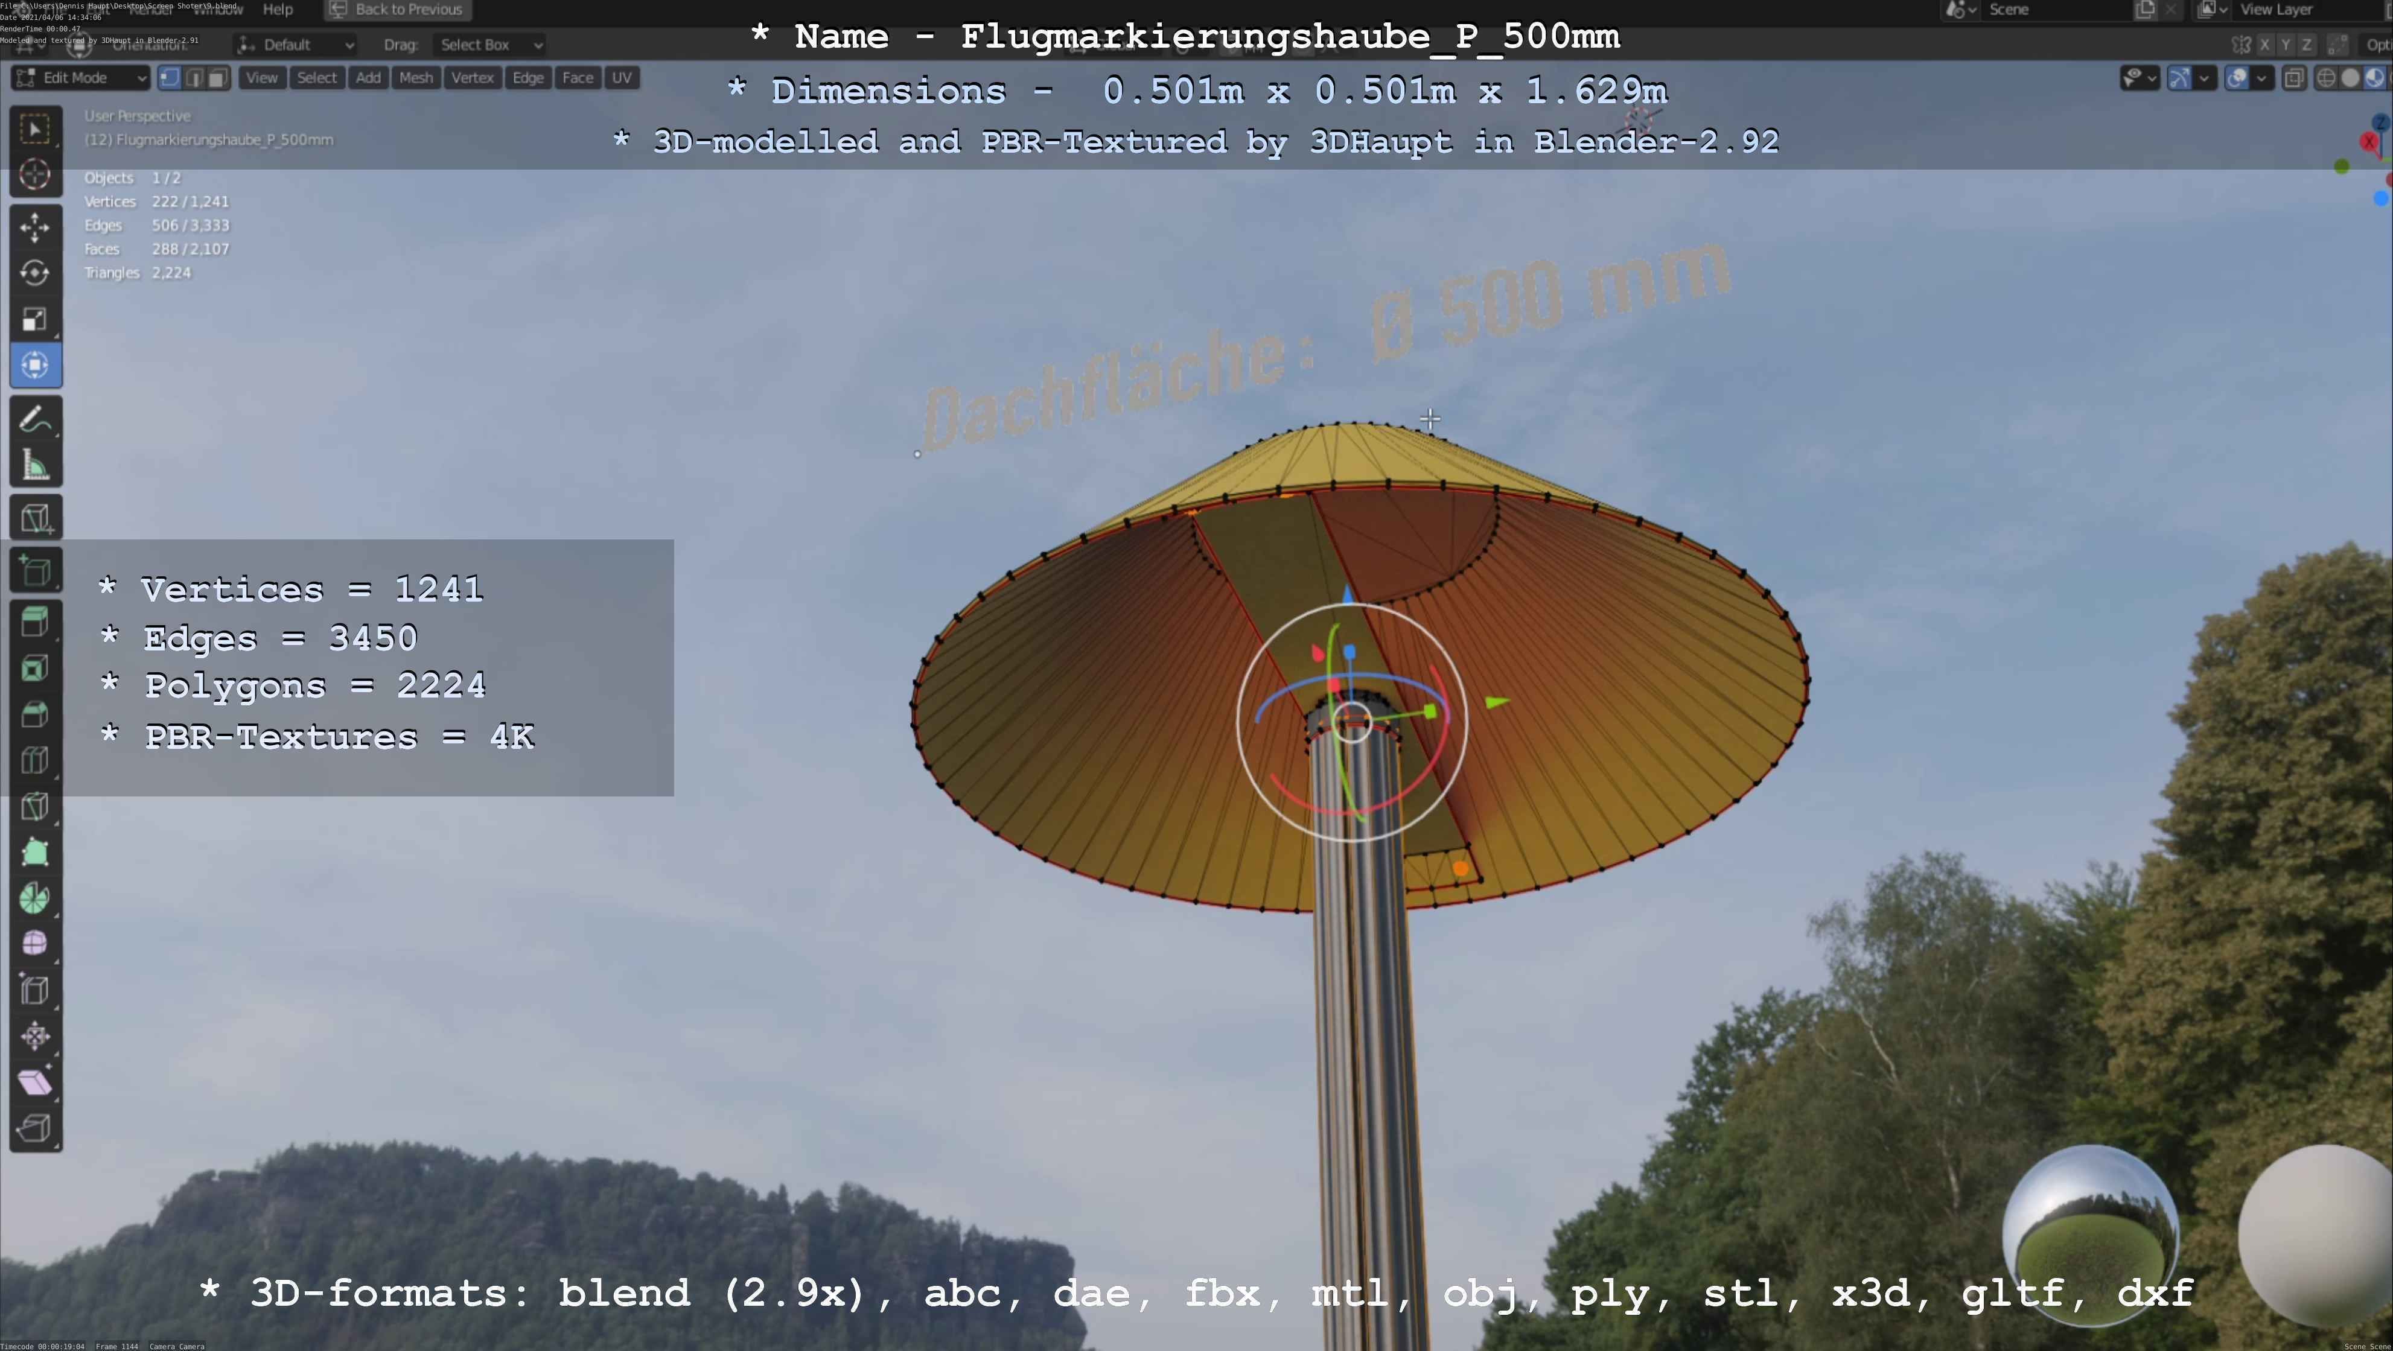Toggle viewport gizmos display
Viewport: 2393px width, 1351px height.
(2179, 78)
